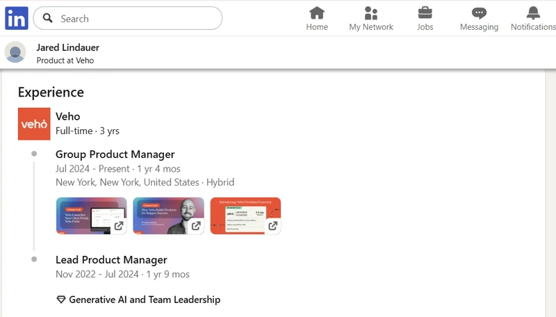556x317 pixels.
Task: Open the Jobs section
Action: (425, 19)
